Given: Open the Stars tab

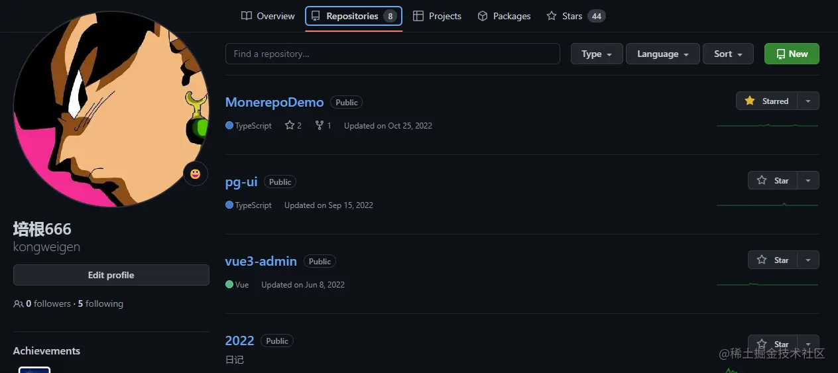Looking at the screenshot, I should point(575,16).
